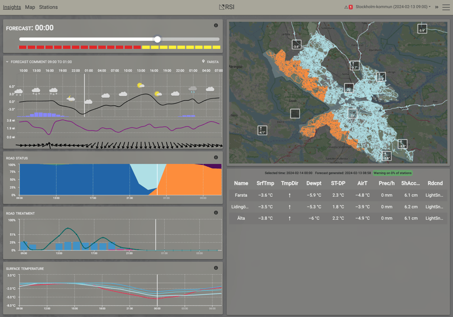Click the 'Warning on 0% of stations' badge

(392, 173)
